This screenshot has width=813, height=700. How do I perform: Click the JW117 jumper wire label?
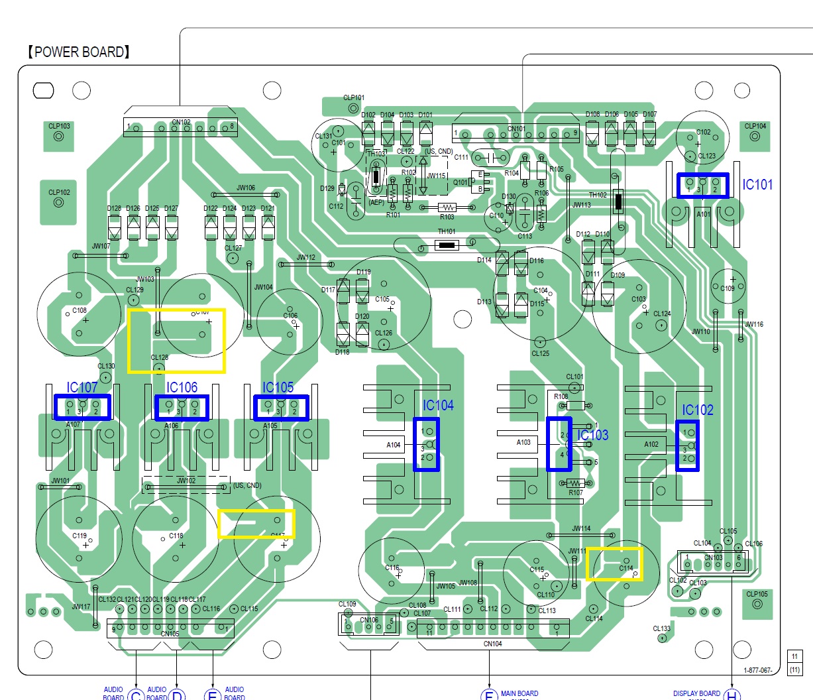click(x=81, y=607)
